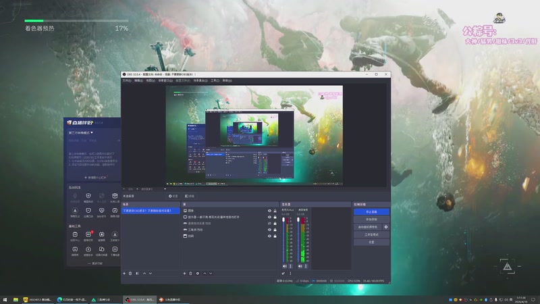
Task: Open desktop audio channel's three-dot options menu
Action: [x=291, y=266]
